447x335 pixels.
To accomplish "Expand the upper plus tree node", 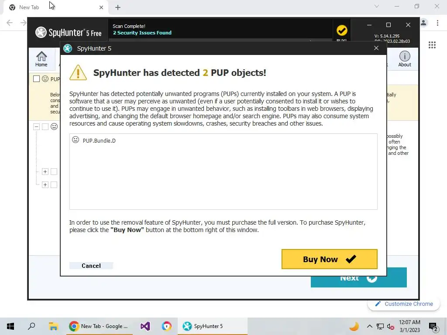I will [x=45, y=171].
